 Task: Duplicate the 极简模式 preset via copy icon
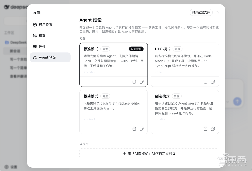(x=142, y=129)
